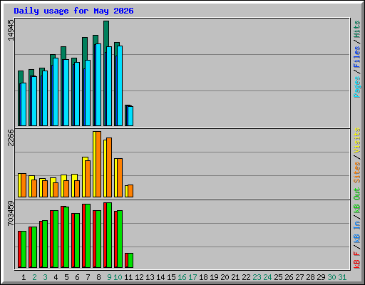The height and width of the screenshot is (285, 365).
Task: Select day 4 on the x-axis
Action: pyautogui.click(x=56, y=277)
